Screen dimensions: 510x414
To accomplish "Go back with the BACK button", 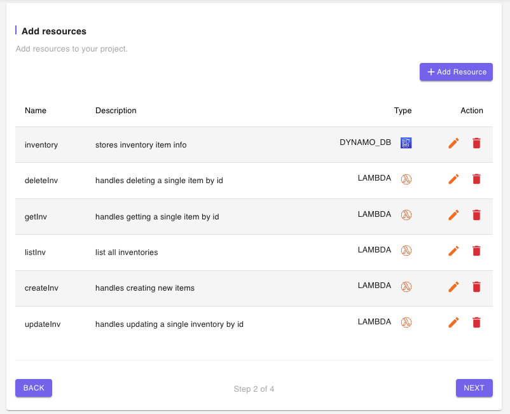I will click(x=34, y=388).
